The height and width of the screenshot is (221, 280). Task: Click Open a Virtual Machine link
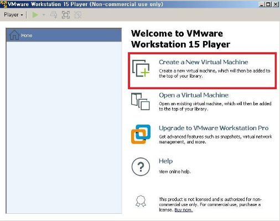pyautogui.click(x=194, y=95)
